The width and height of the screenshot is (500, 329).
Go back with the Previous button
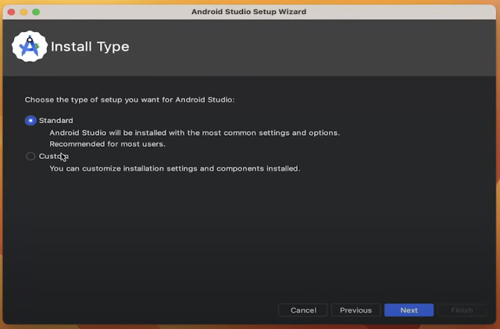click(355, 310)
